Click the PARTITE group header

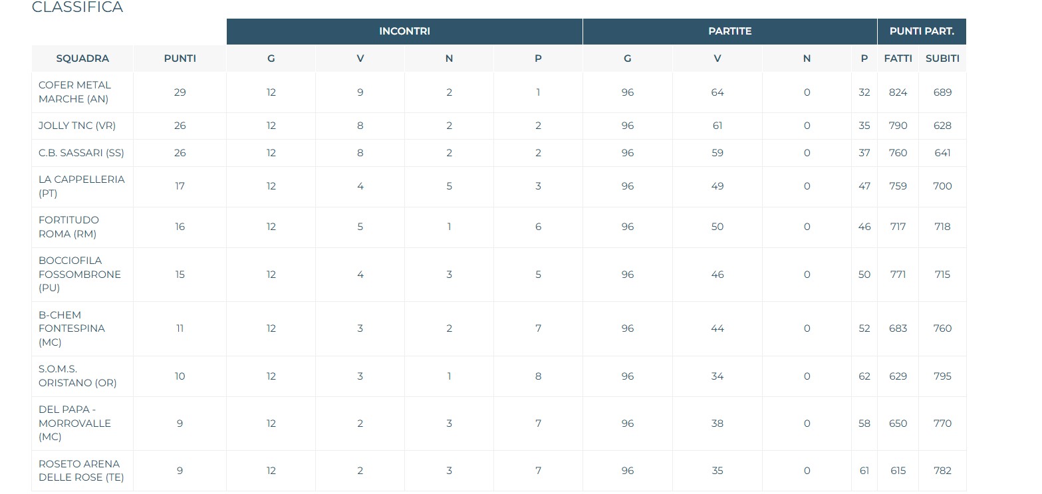click(729, 31)
